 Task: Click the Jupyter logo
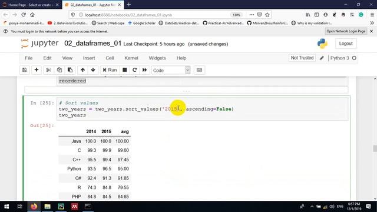(39, 44)
